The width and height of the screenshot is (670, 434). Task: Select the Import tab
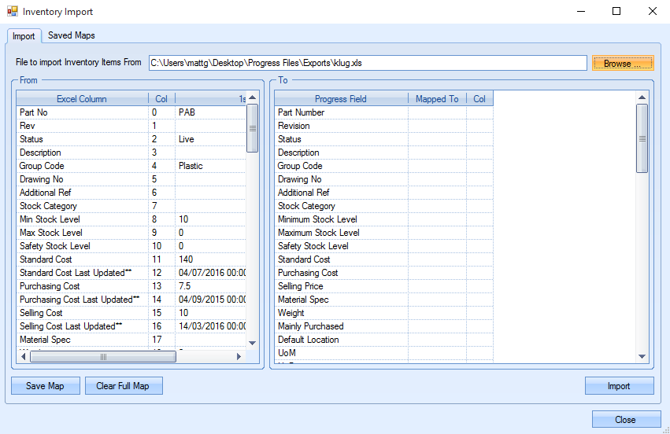(24, 36)
